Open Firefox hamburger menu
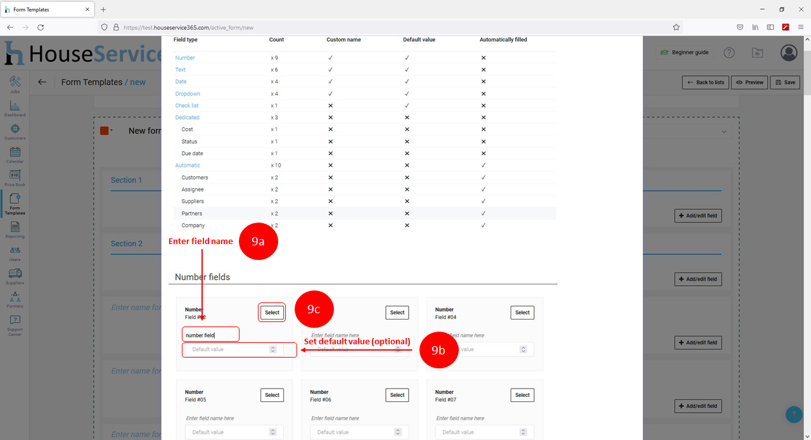The width and height of the screenshot is (811, 440). click(x=800, y=27)
